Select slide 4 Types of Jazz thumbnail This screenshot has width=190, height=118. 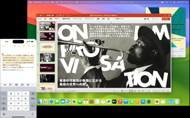pos(47,57)
